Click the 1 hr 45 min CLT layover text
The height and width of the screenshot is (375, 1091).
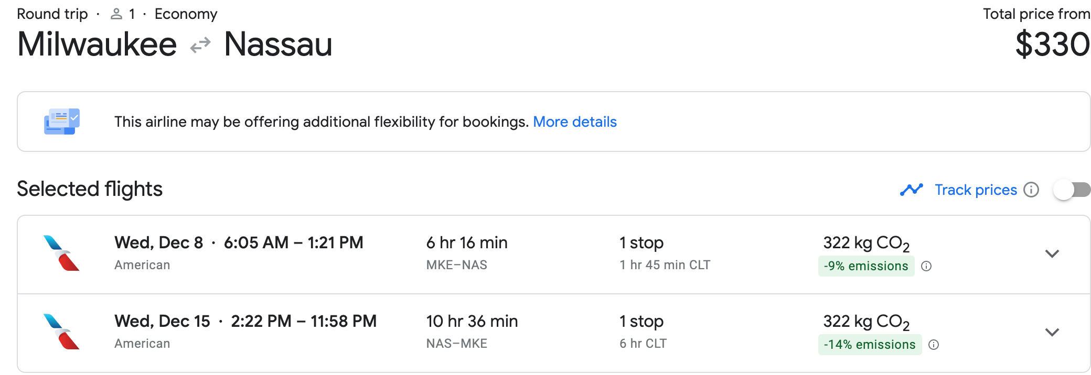pos(665,265)
